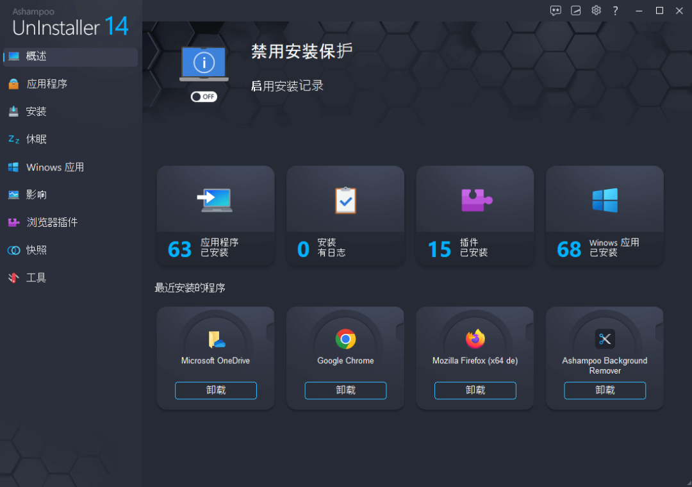
Task: Click the Google Chrome name label
Action: pyautogui.click(x=345, y=361)
